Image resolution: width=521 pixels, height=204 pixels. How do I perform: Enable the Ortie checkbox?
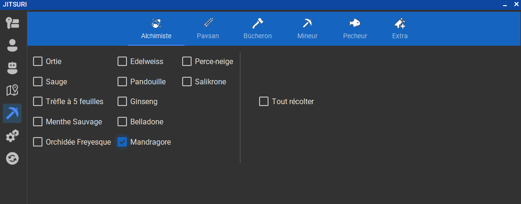click(38, 61)
